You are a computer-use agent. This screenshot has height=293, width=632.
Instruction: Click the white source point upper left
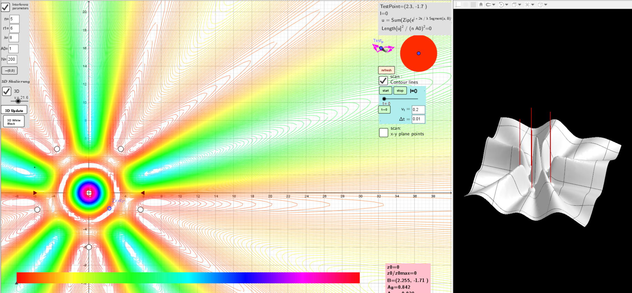pyautogui.click(x=57, y=149)
